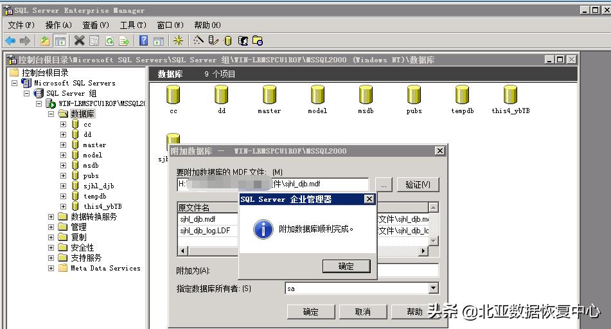Screen dimensions: 611x329
Task: Expand the cc database tree node
Action: (x=63, y=125)
